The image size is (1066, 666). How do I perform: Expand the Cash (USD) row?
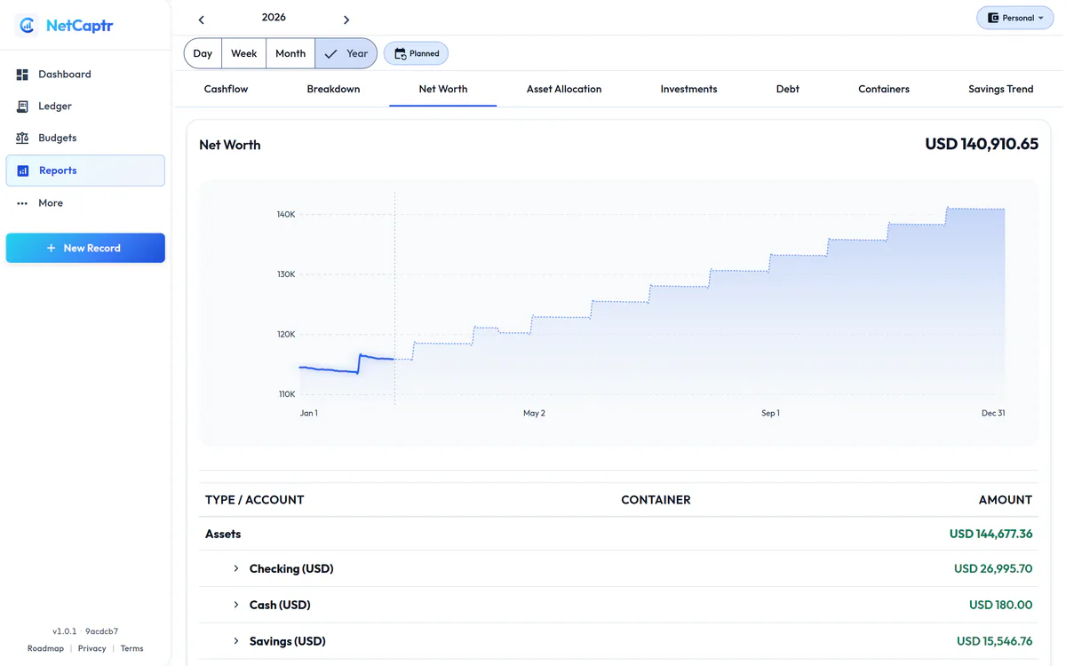[x=236, y=605]
